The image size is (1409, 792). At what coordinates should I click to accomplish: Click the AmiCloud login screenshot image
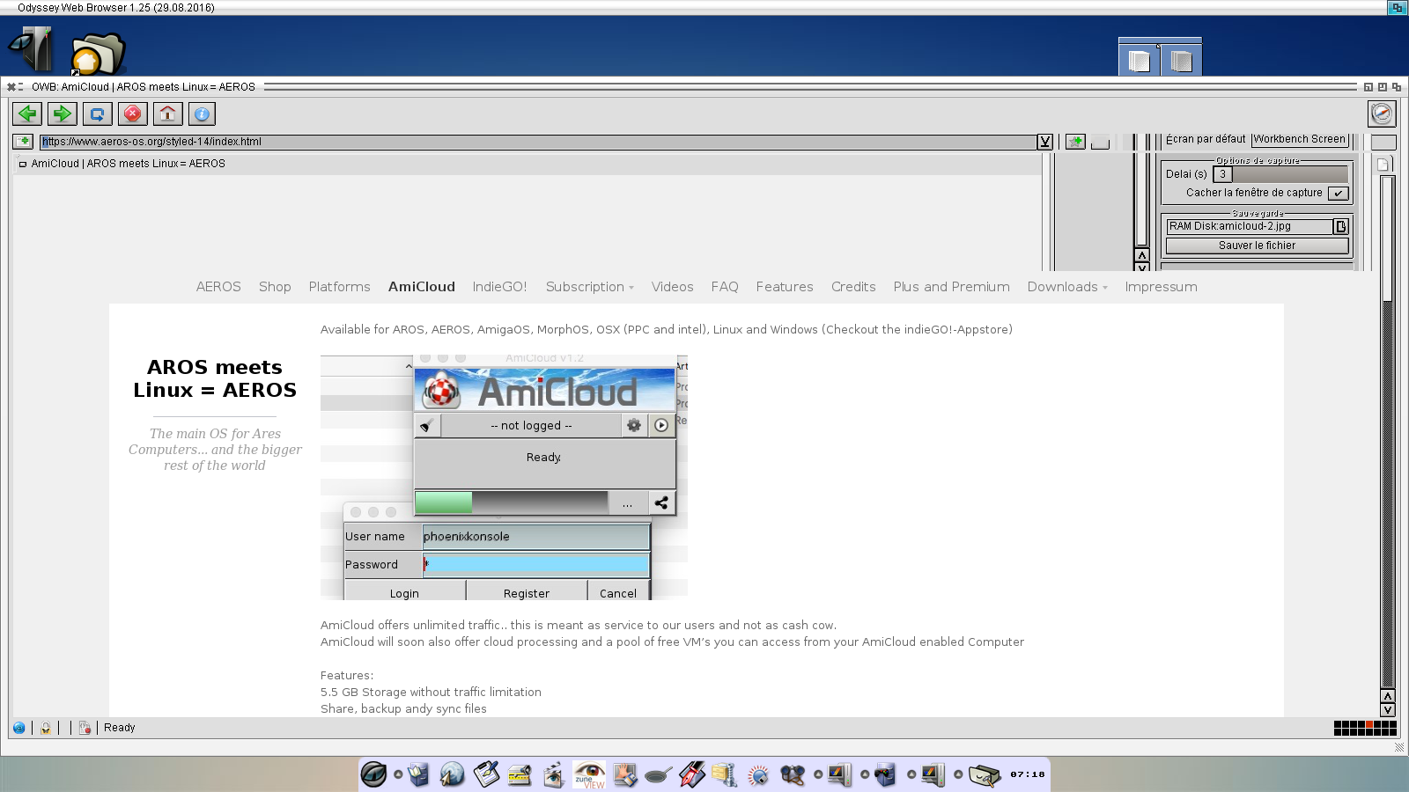pyautogui.click(x=504, y=478)
